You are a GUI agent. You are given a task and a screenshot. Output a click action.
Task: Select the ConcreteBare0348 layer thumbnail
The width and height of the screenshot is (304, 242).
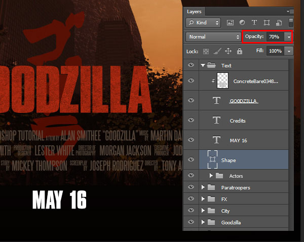click(x=222, y=80)
